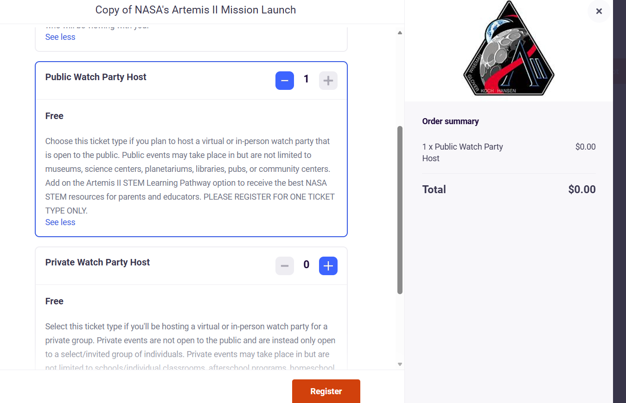The image size is (626, 403).
Task: Click the event title 'Copy of NASA's Artemis II Mission Launch'
Action: (x=196, y=10)
